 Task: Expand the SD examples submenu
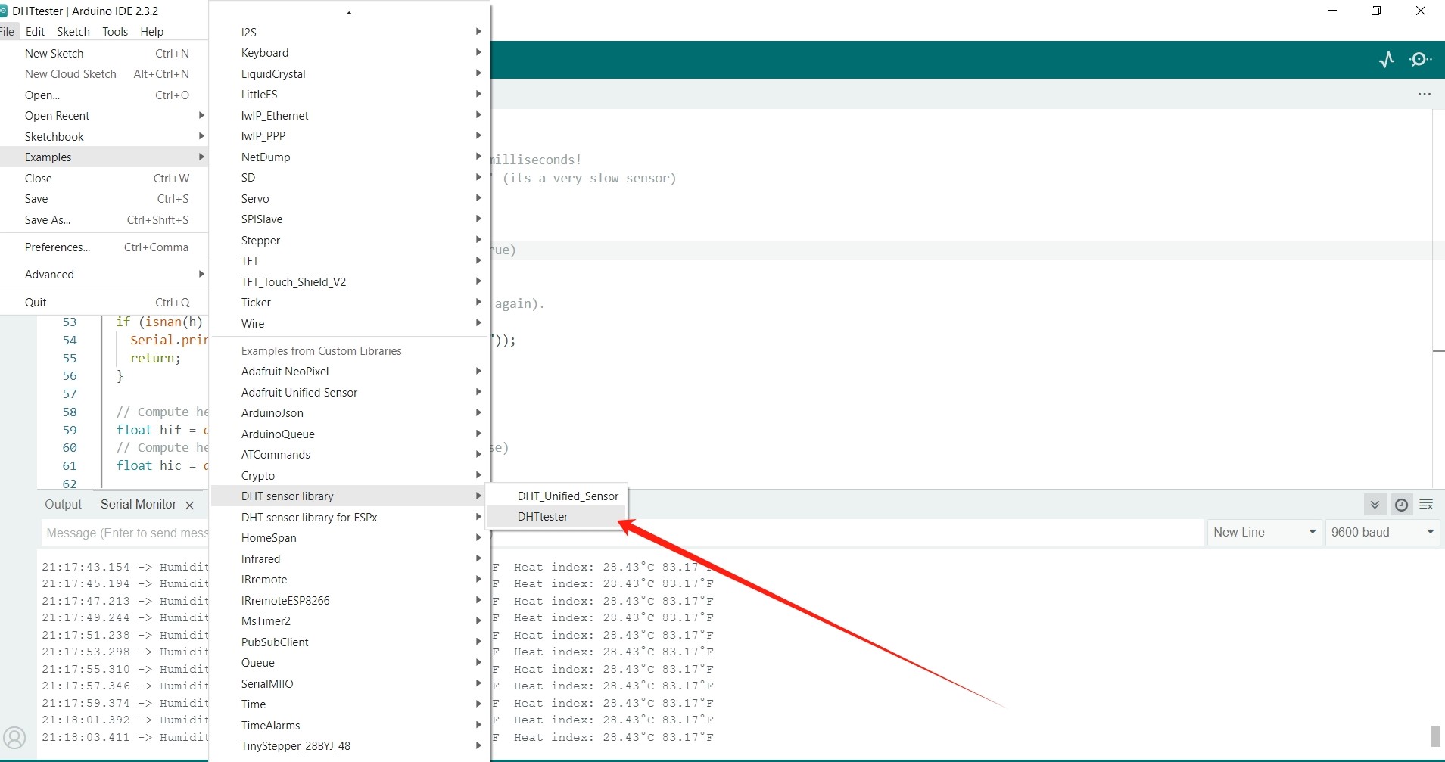(350, 178)
